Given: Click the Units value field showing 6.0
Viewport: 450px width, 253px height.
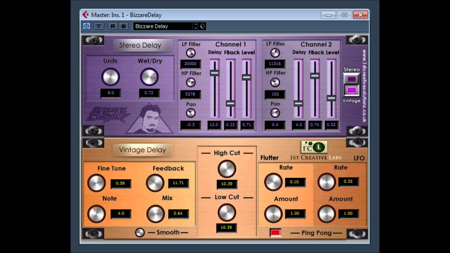Looking at the screenshot, I should pyautogui.click(x=111, y=93).
